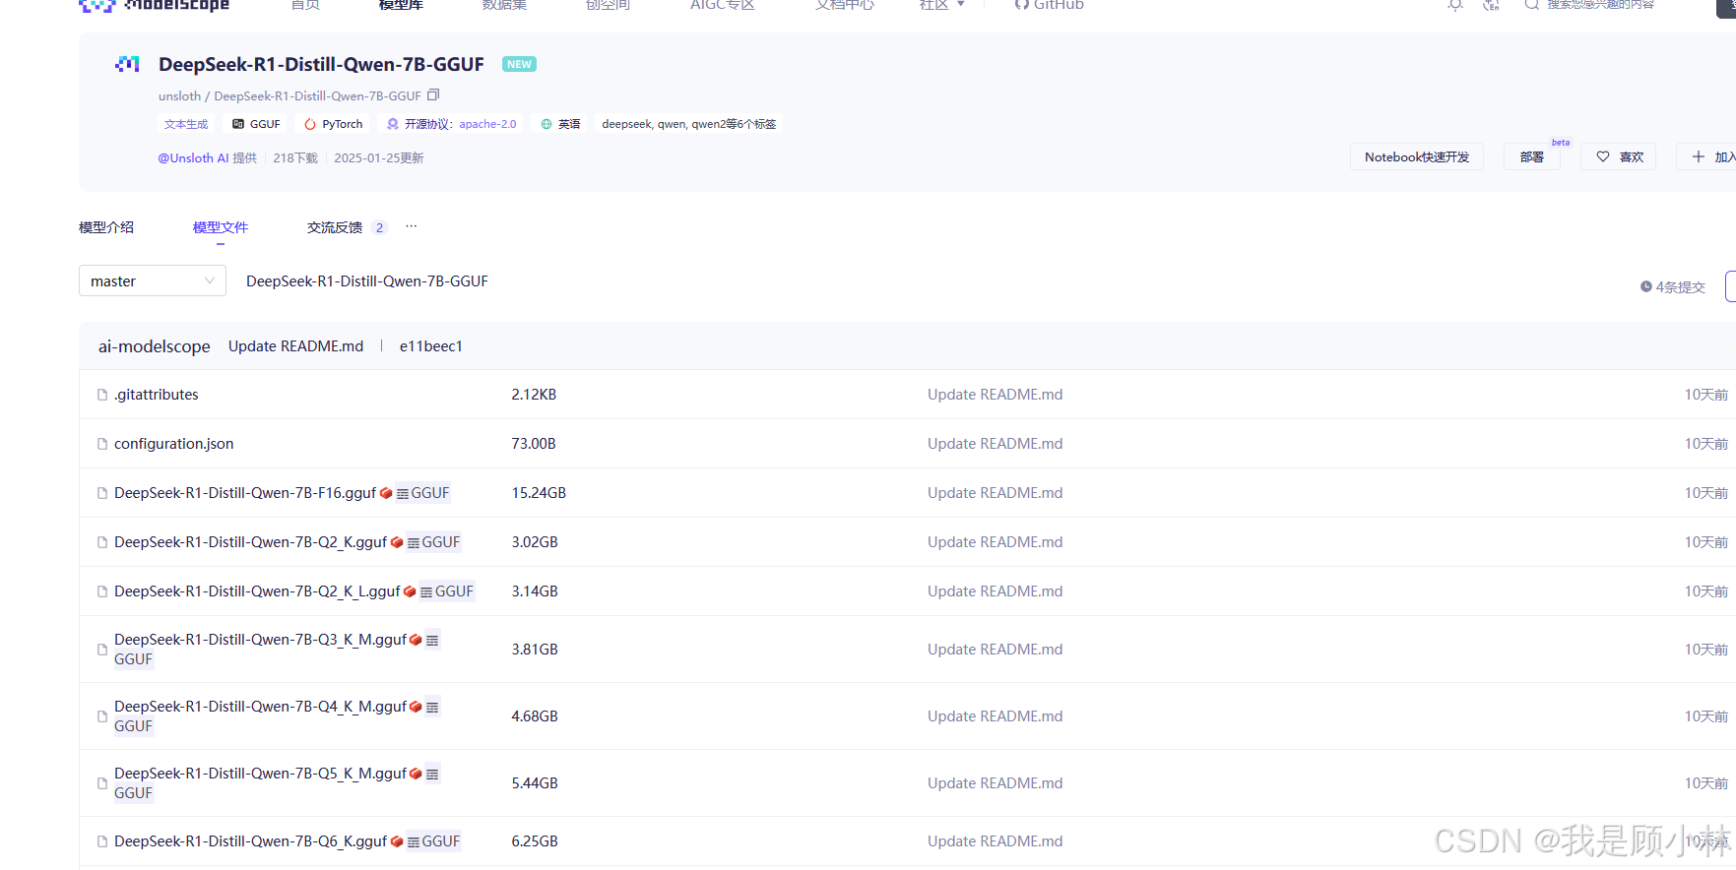Viewport: 1736px width, 870px height.
Task: Click the ModelScope logo beside model title
Action: click(x=128, y=64)
